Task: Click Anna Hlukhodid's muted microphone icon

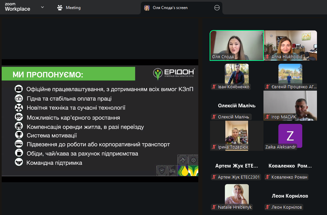Action: click(267, 57)
